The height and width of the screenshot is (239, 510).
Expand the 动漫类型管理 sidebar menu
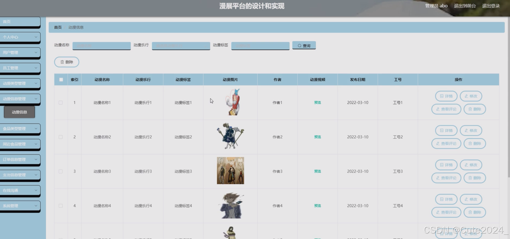[20, 83]
